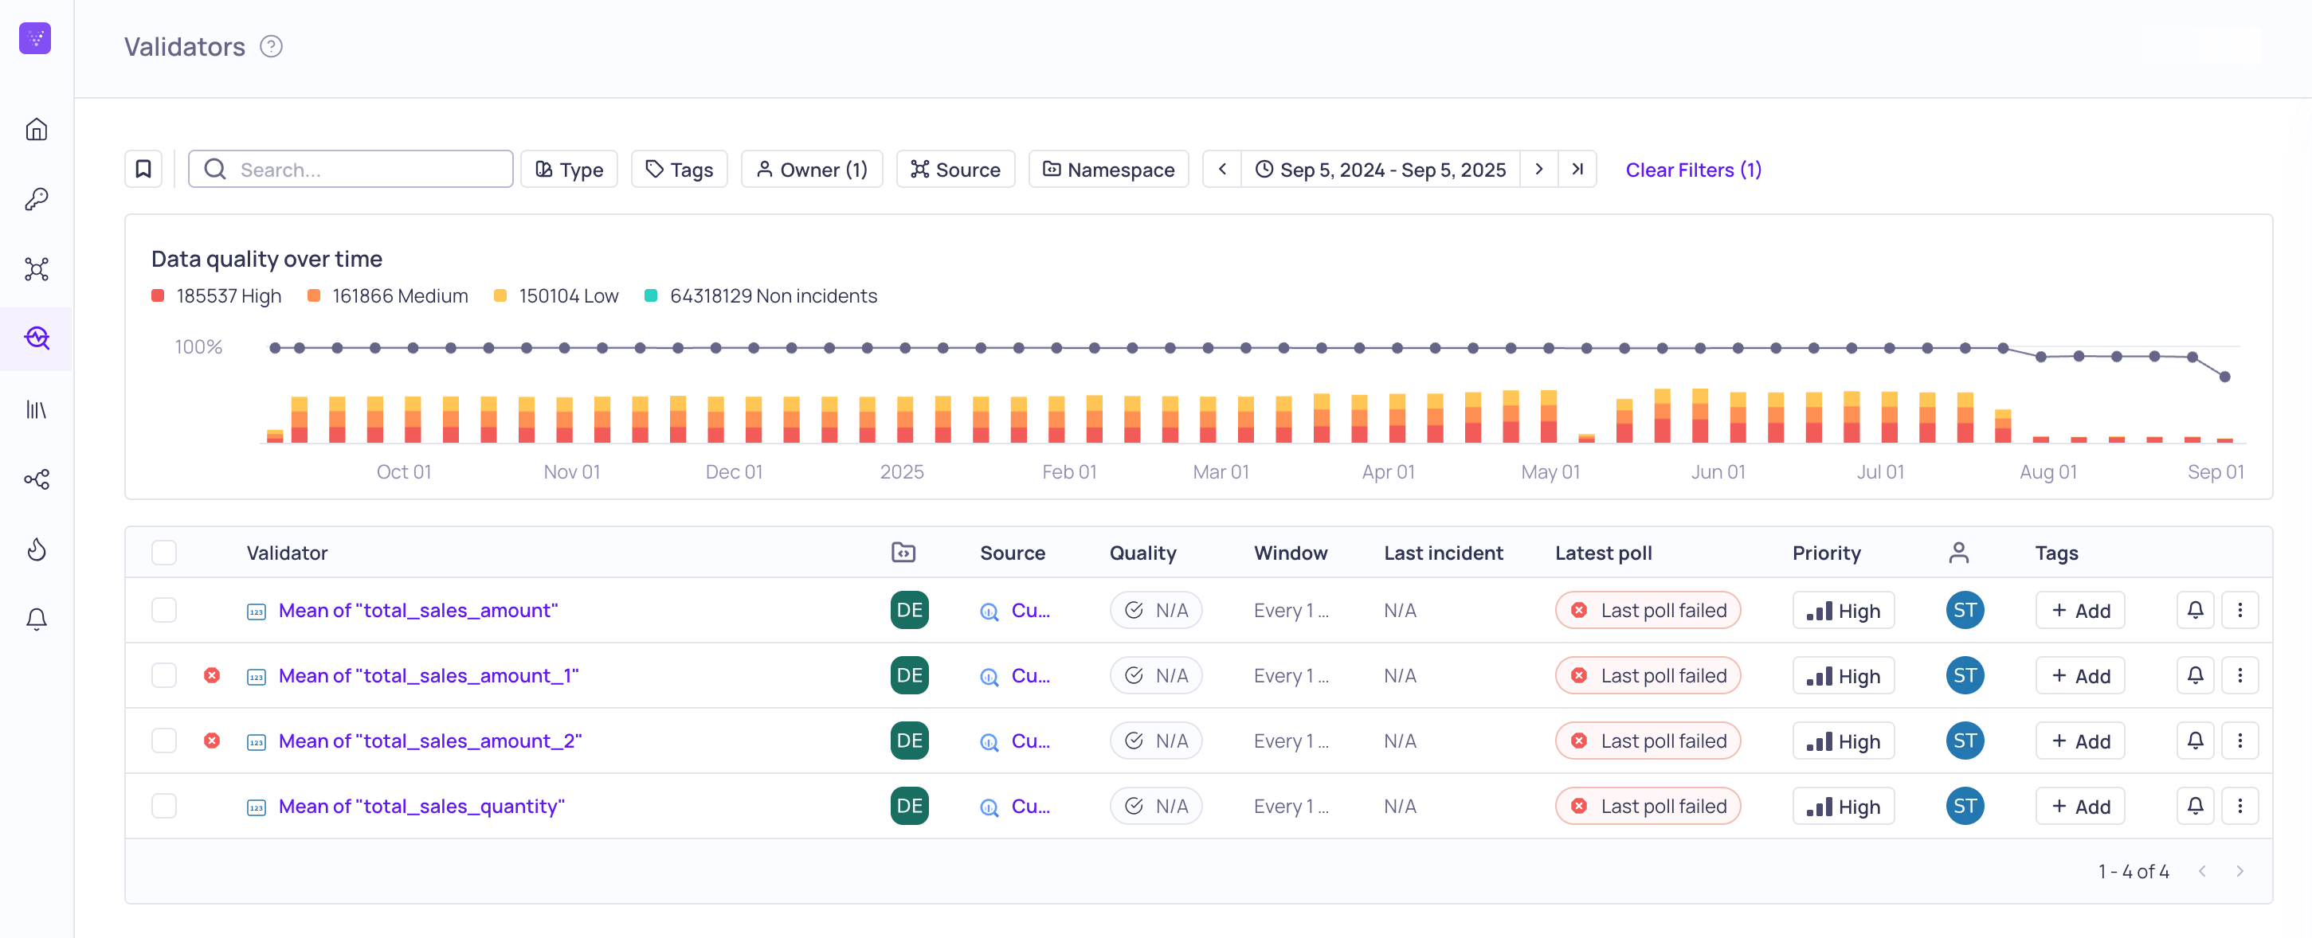Check the total_sales_quantity row checkbox
This screenshot has height=938, width=2312.
[x=164, y=806]
